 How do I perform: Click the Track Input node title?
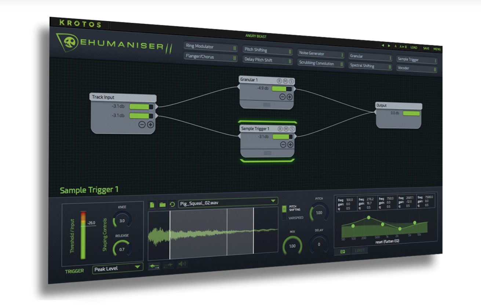click(103, 97)
